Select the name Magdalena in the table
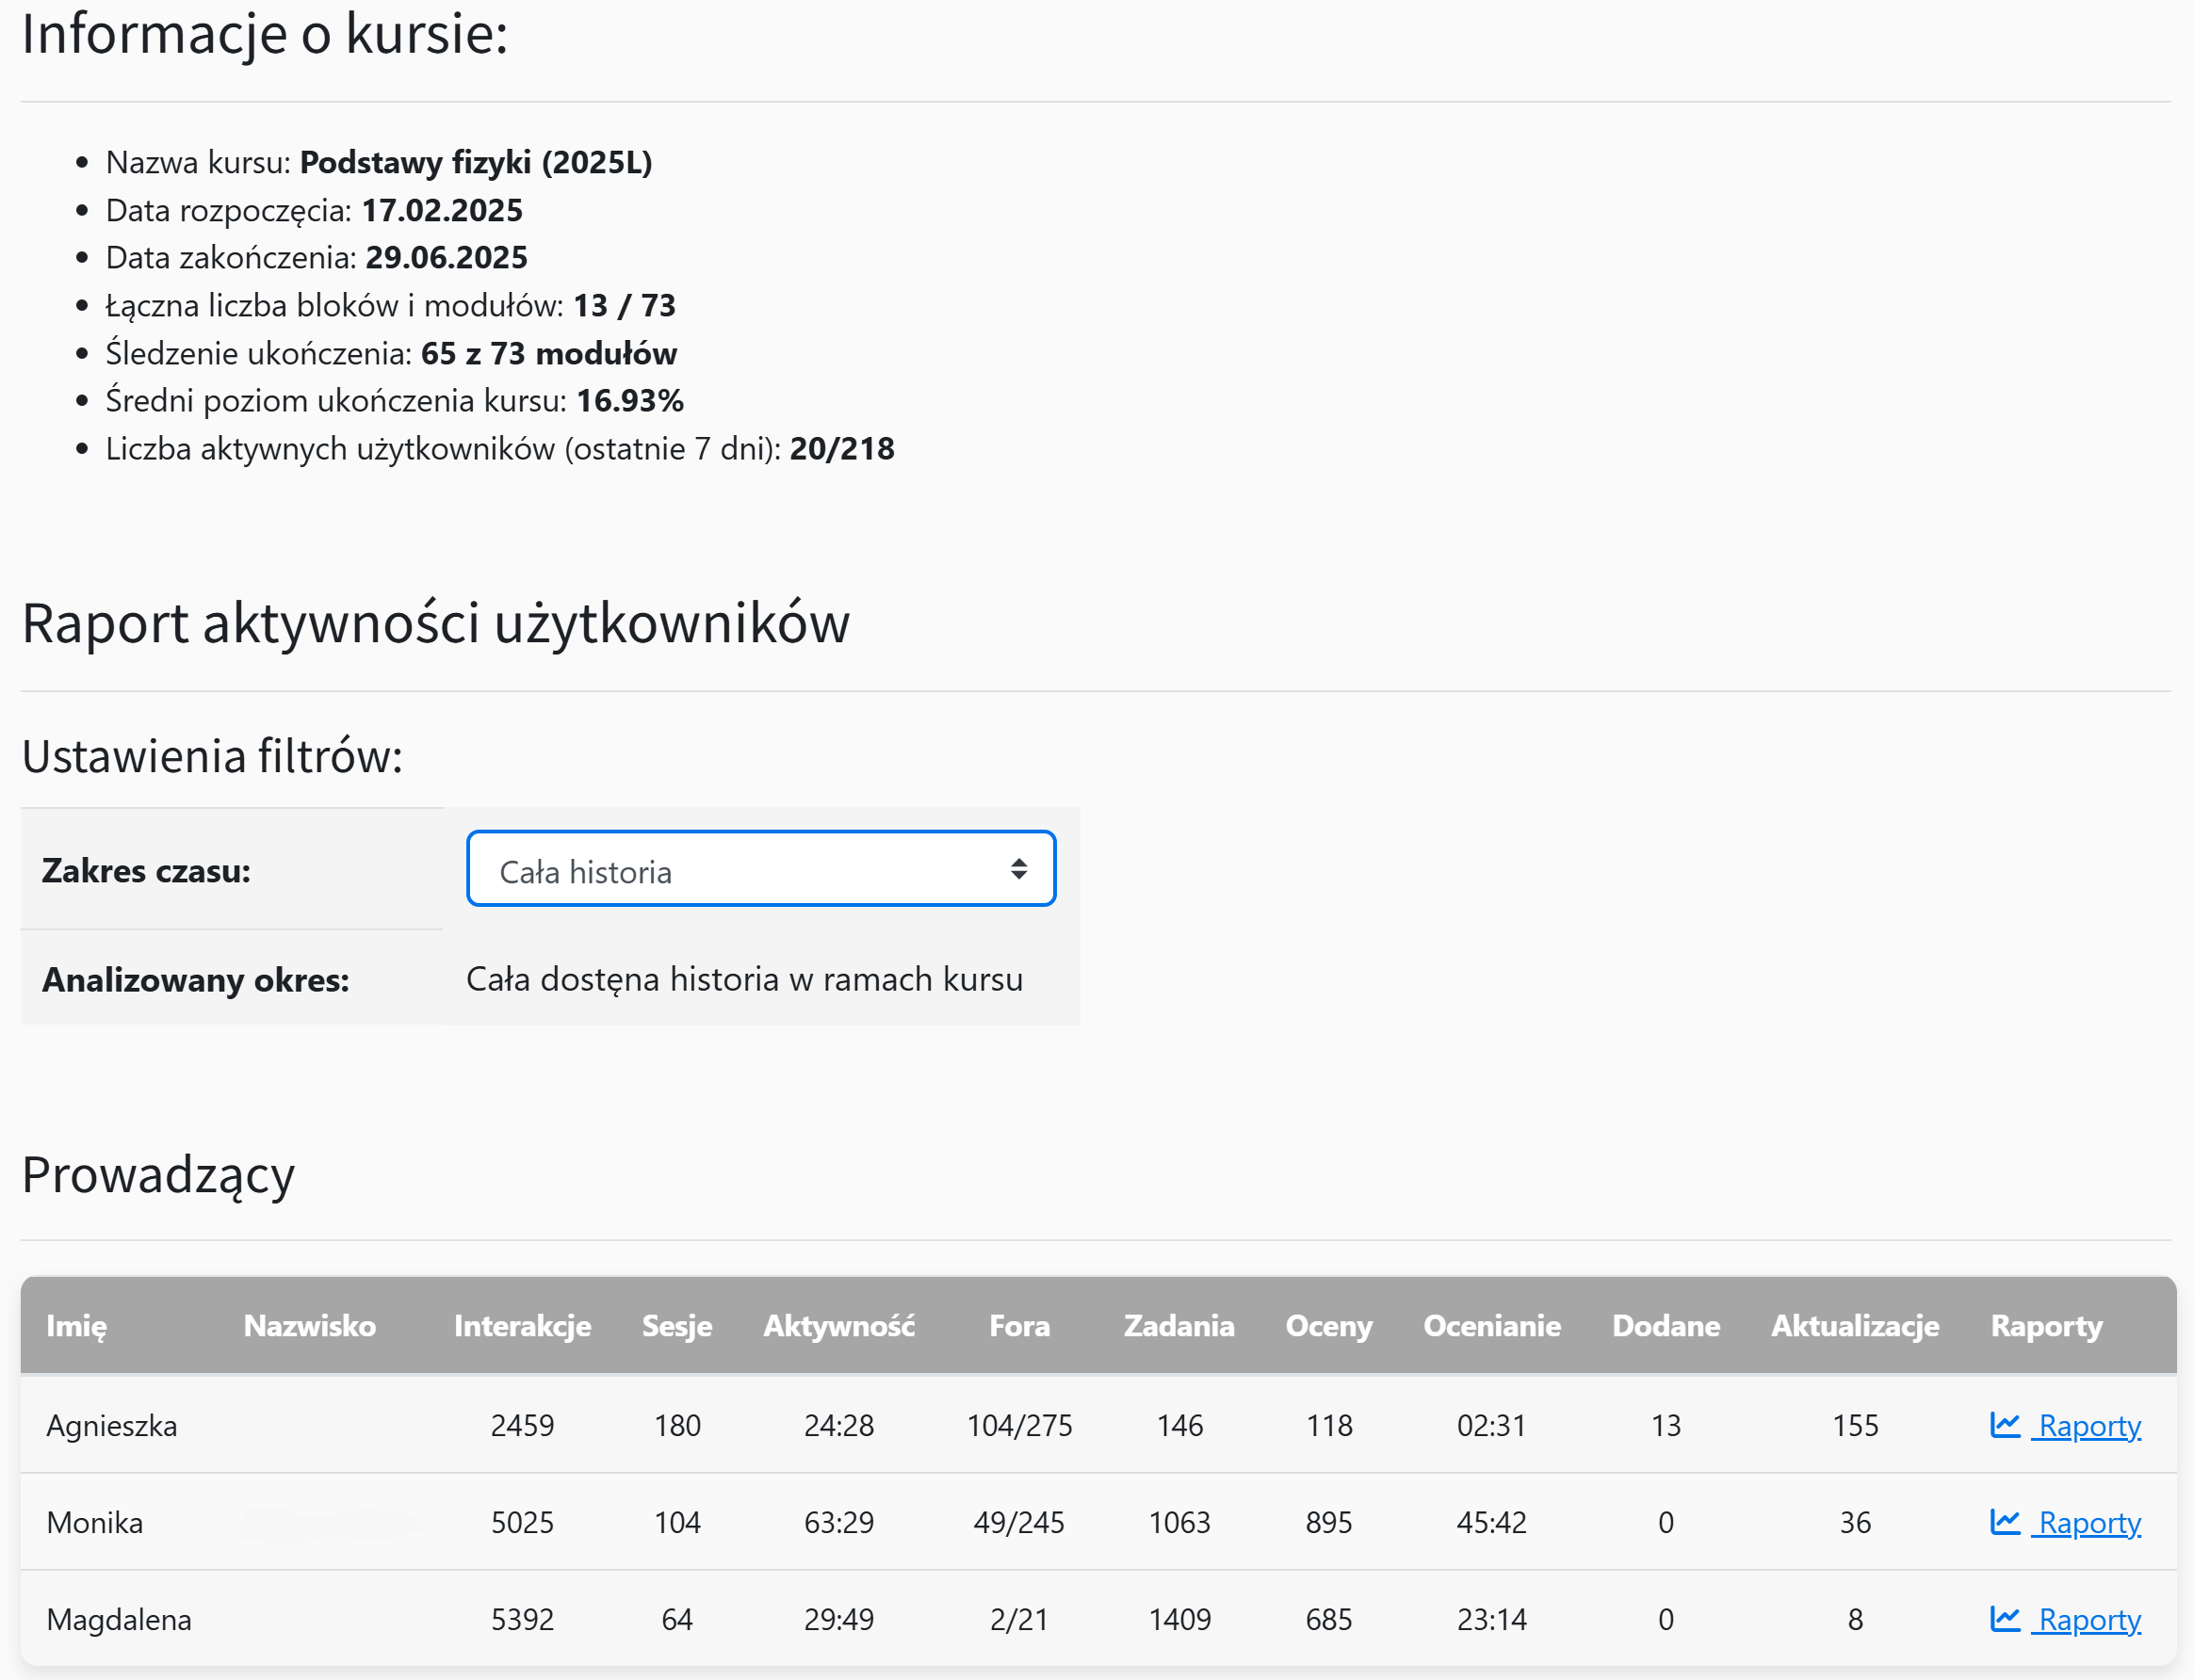Screen dimensions: 2194x1680 [119, 1620]
